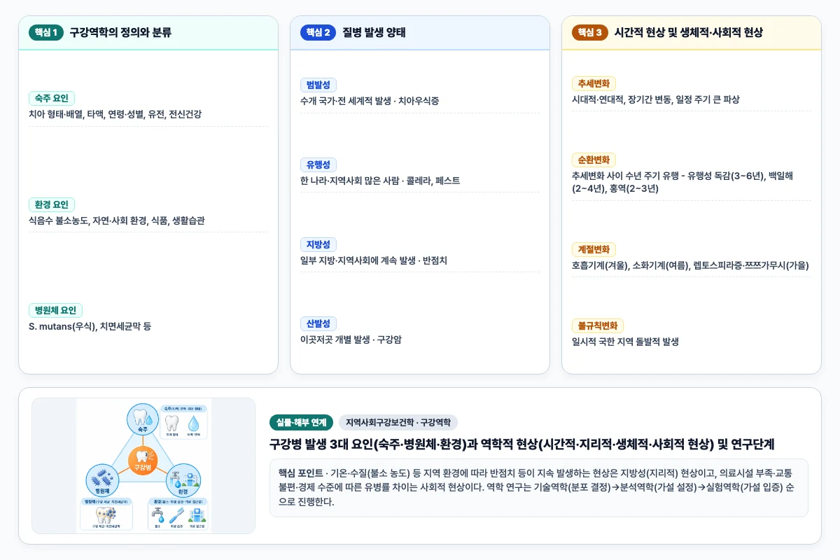This screenshot has height=560, width=840.
Task: Click heading 시간적 현상 및 생체적·사회적 현상
Action: coord(688,32)
